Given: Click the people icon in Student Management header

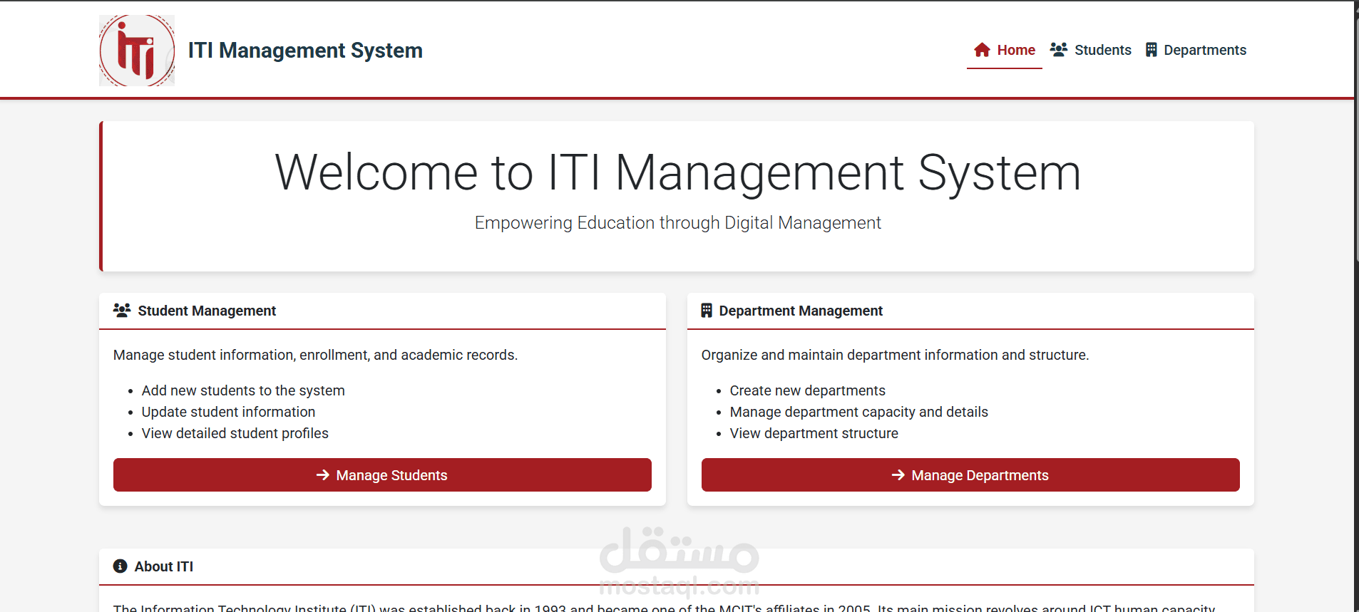Looking at the screenshot, I should (122, 311).
